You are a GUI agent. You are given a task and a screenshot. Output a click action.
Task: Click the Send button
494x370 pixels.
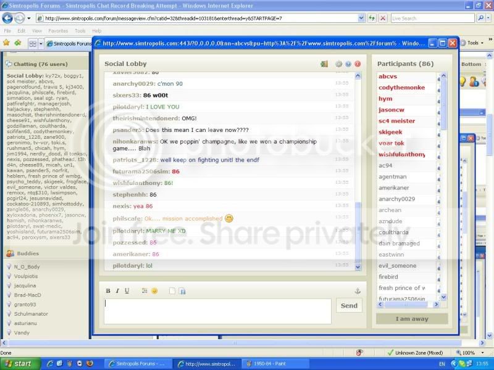[x=349, y=305]
